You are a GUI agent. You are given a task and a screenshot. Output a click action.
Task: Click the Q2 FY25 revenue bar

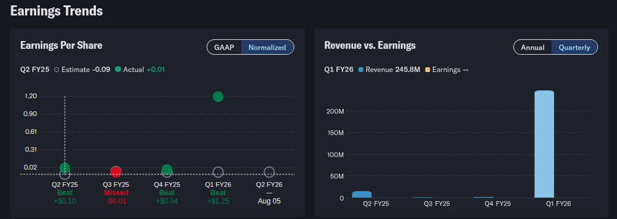[362, 194]
